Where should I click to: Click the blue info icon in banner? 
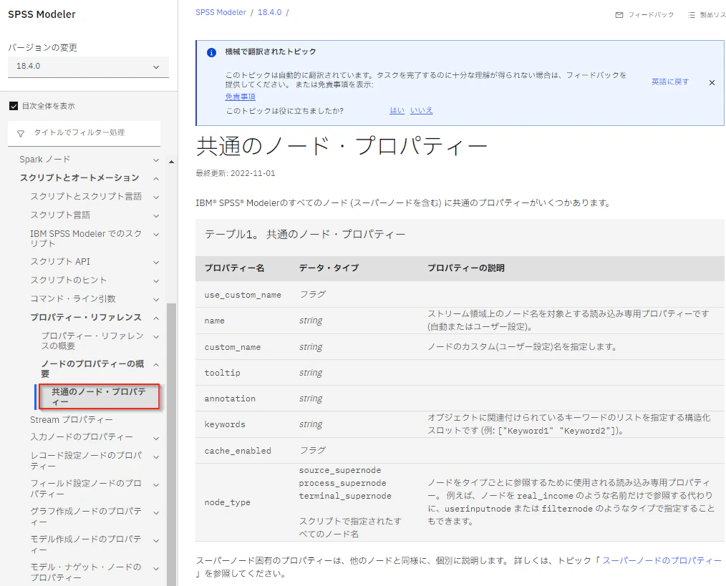pyautogui.click(x=212, y=52)
